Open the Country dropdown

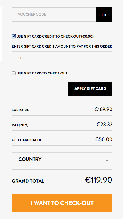coord(62,159)
